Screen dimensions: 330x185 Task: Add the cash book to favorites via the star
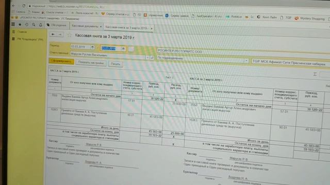69,35
